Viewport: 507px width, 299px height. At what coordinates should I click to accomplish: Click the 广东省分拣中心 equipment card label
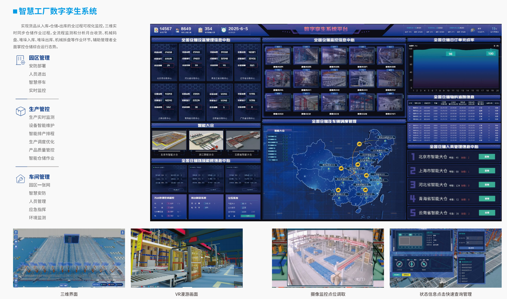pyautogui.click(x=247, y=118)
